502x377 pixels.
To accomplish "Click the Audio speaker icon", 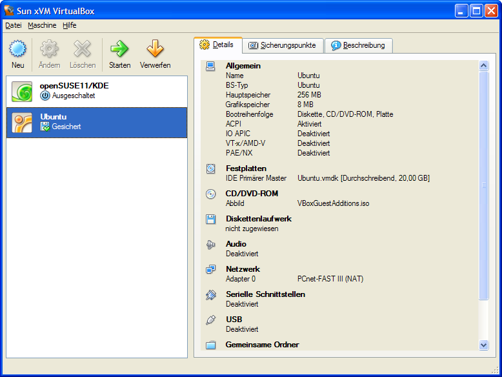I will pyautogui.click(x=211, y=245).
